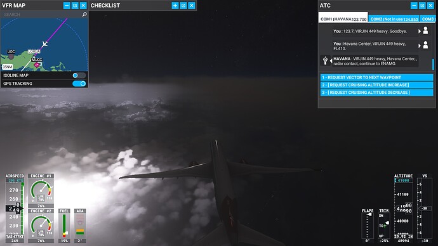Expand the CHECKLIST panel with the plus icon
Screen dimensions: 438x246
[x=175, y=5]
